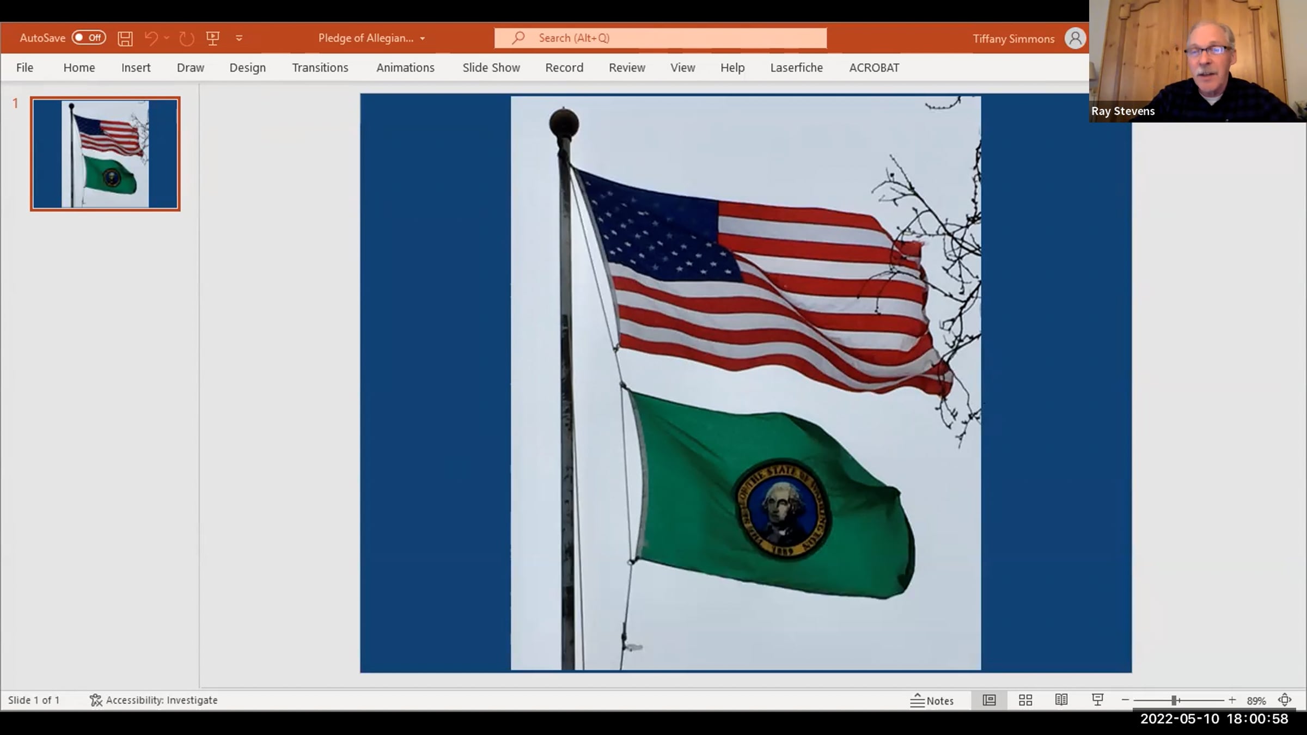
Task: Switch to Reading View icon
Action: tap(1061, 700)
